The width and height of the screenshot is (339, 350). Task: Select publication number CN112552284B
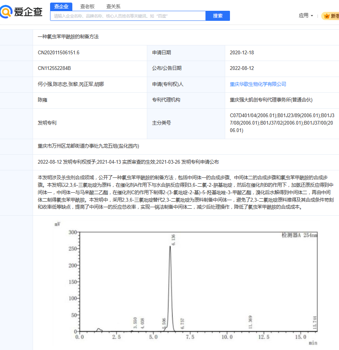tap(54, 68)
